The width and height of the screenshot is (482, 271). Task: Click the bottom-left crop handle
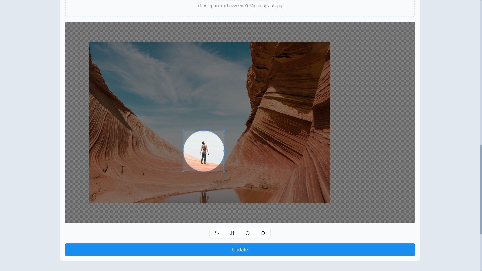coord(184,171)
